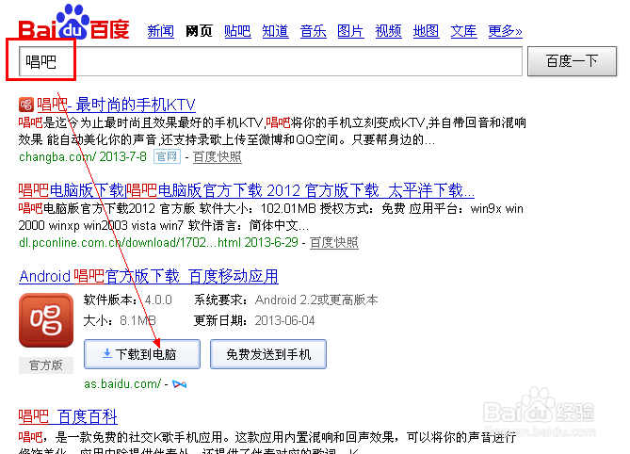Open the 新闻 tab
This screenshot has height=454, width=630.
coord(161,31)
